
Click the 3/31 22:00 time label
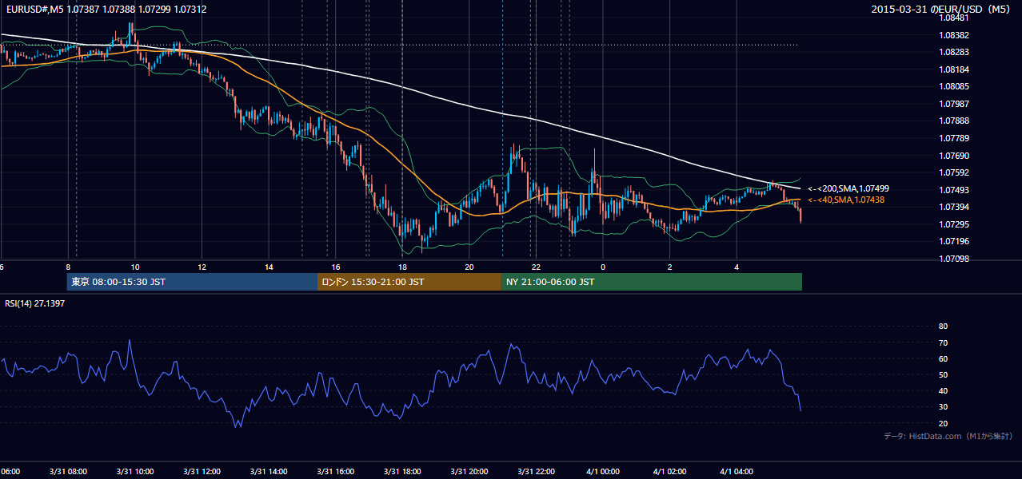536,472
